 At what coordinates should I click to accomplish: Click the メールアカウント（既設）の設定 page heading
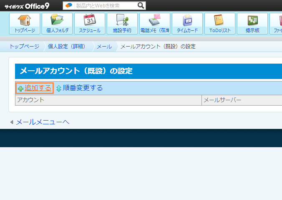(x=76, y=71)
